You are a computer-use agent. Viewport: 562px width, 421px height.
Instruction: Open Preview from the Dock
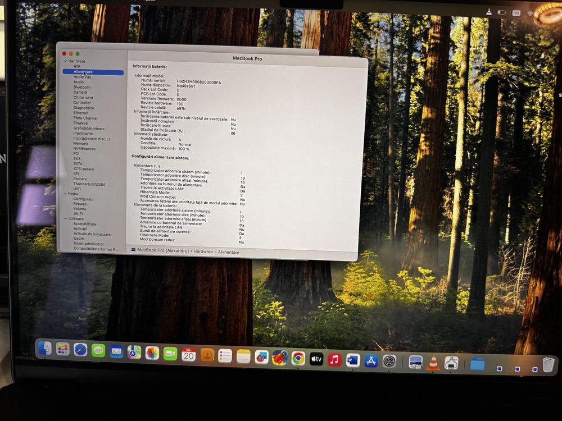[415, 362]
